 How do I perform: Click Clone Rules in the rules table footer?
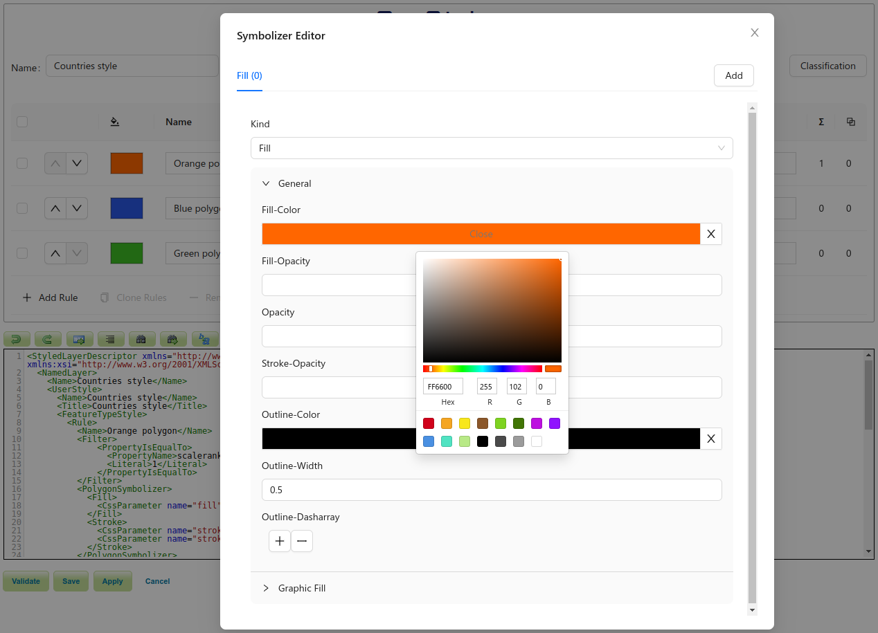pyautogui.click(x=134, y=297)
